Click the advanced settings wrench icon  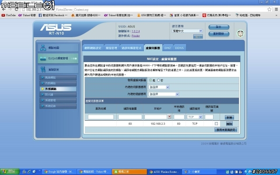click(x=43, y=70)
